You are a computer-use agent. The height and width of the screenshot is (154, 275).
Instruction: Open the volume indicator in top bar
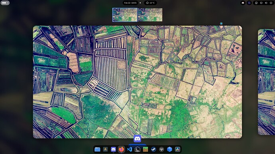click(266, 3)
